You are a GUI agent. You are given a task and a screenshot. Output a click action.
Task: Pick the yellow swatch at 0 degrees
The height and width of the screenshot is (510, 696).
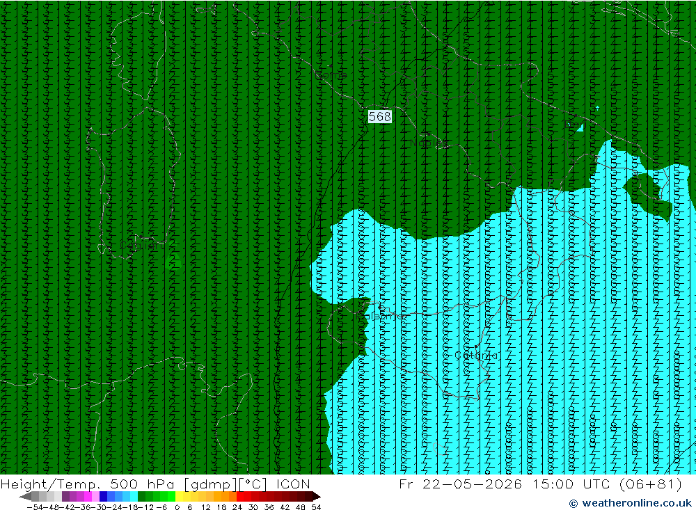click(x=180, y=497)
